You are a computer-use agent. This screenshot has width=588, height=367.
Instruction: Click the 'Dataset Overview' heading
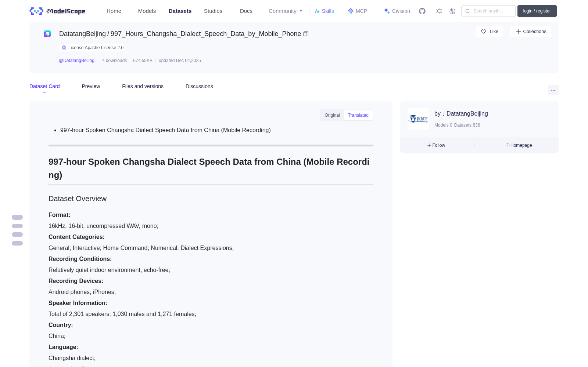[78, 199]
